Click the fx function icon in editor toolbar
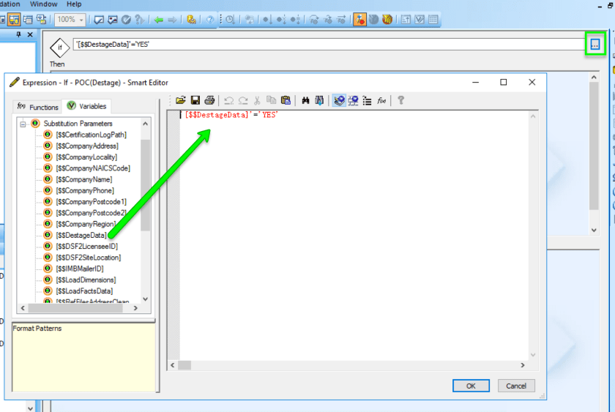 [381, 100]
